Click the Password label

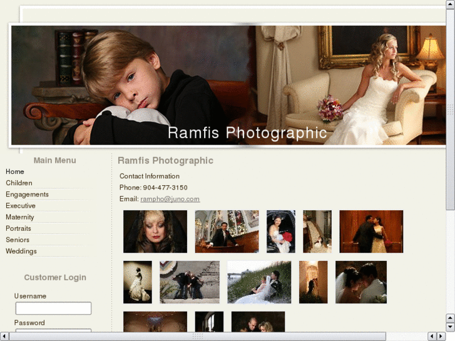tap(29, 323)
